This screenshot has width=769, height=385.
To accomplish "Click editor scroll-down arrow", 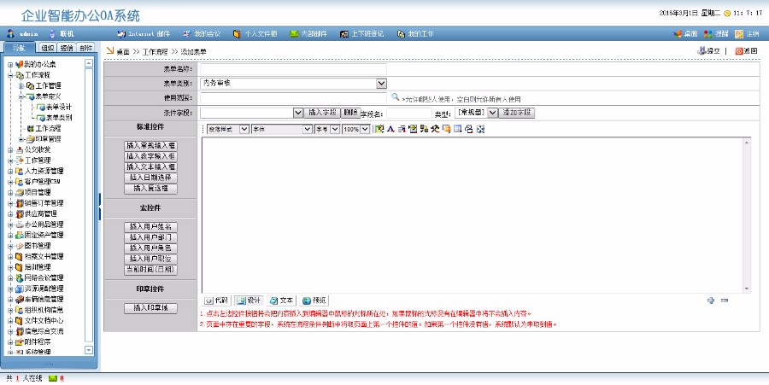I will [x=747, y=289].
